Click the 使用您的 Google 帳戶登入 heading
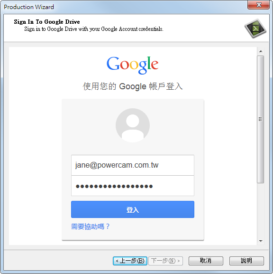 point(133,86)
